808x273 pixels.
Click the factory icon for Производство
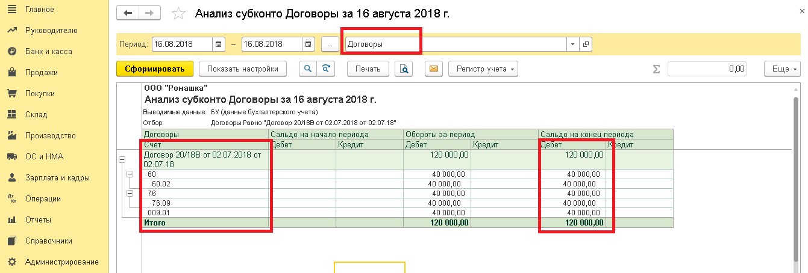pos(11,135)
